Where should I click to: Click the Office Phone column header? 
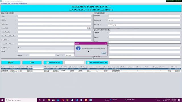(48, 67)
